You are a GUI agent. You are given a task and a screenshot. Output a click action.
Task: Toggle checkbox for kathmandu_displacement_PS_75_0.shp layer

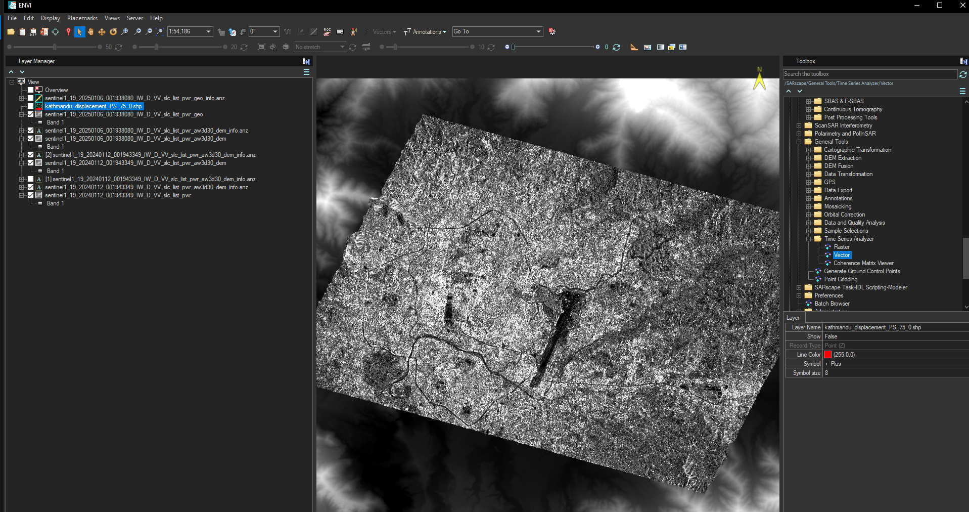coord(30,106)
